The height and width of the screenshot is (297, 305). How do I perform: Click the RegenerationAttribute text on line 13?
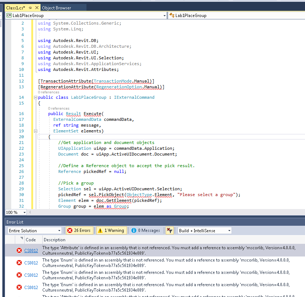click(x=67, y=87)
